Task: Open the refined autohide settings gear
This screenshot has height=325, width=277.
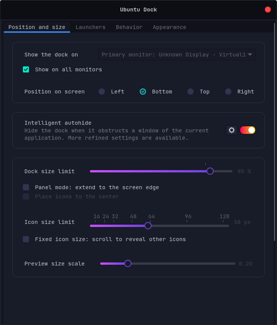Action: (231, 130)
